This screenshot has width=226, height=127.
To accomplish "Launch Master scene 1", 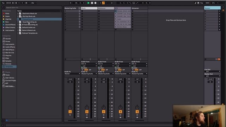I will click(205, 11).
